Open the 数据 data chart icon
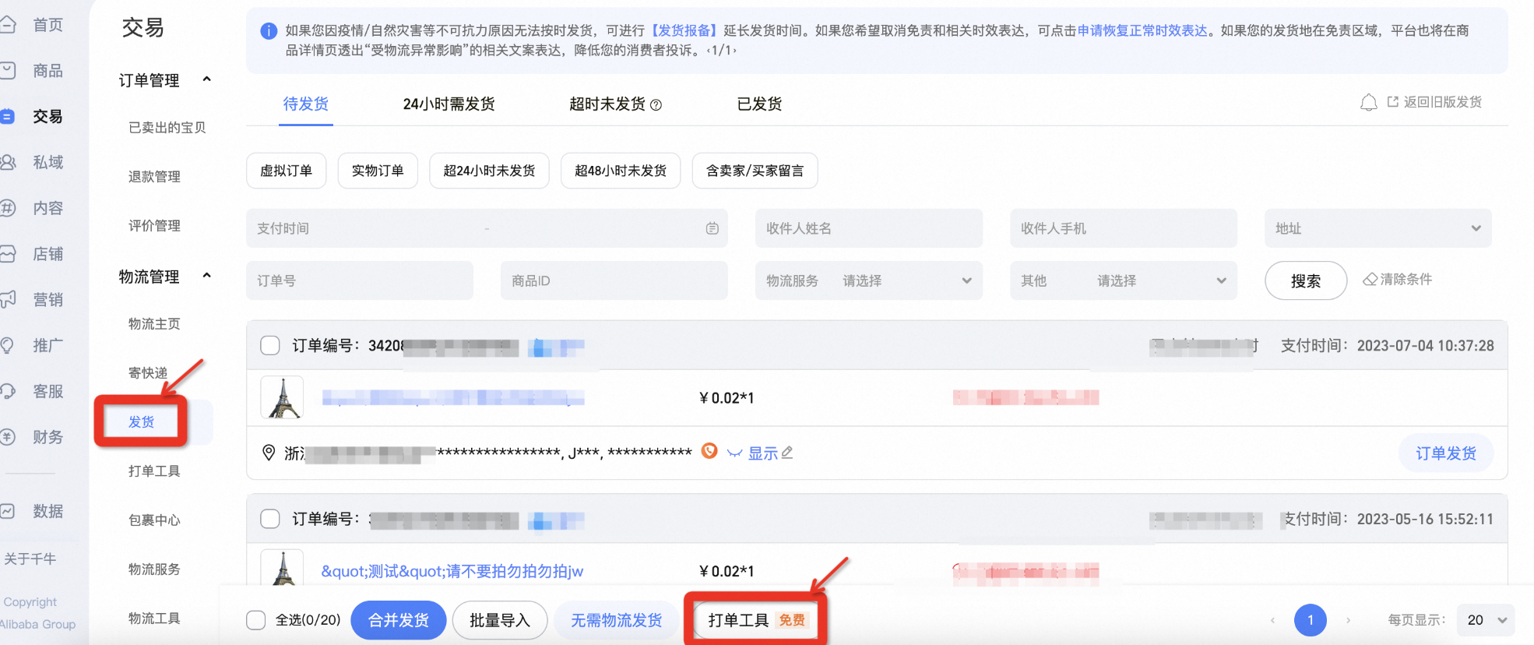The width and height of the screenshot is (1534, 645). pos(8,511)
